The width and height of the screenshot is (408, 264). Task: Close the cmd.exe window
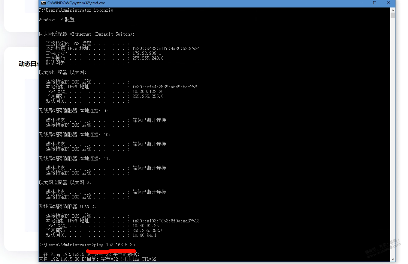(388, 3)
